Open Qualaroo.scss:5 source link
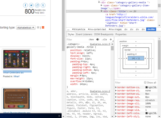 coord(100,44)
